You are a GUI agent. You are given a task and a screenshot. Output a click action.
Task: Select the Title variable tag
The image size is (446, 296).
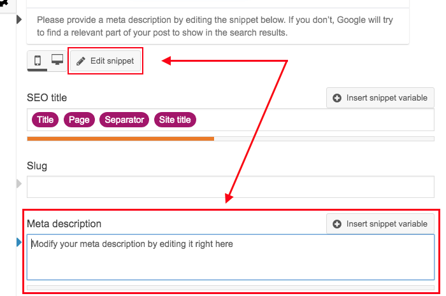tap(45, 120)
